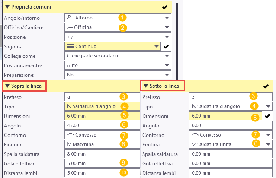Image resolution: width=276 pixels, height=178 pixels.
Task: Click Dimensioni field under Sotto la linea
Action: (x=225, y=116)
